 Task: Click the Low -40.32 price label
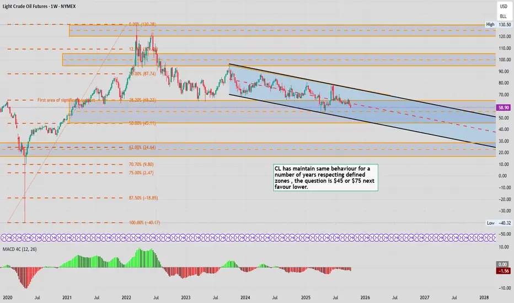(499, 223)
